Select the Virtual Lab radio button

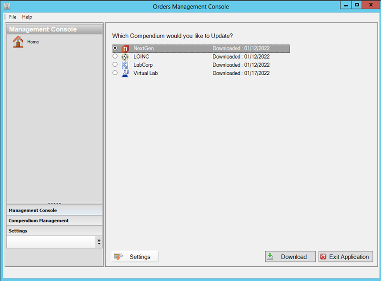pyautogui.click(x=115, y=73)
